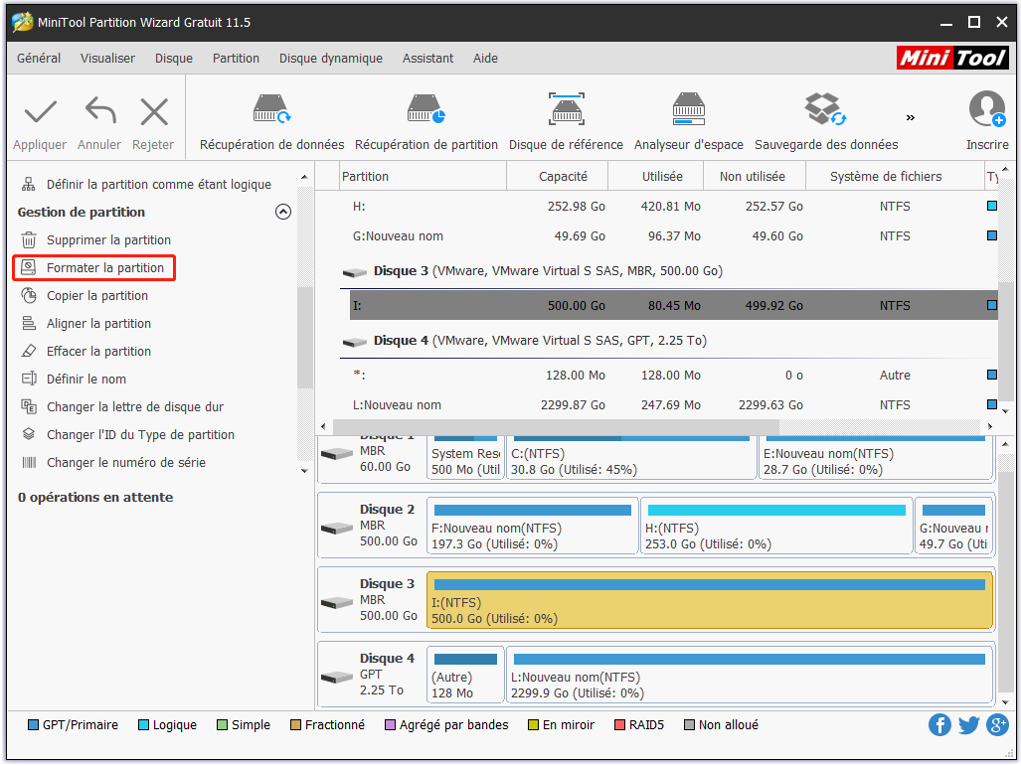Open Récupération de partition tool
Image resolution: width=1021 pixels, height=766 pixels.
point(425,123)
